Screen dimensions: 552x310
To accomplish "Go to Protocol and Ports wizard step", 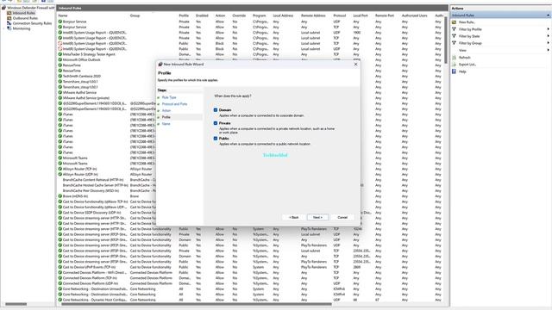I will (174, 104).
